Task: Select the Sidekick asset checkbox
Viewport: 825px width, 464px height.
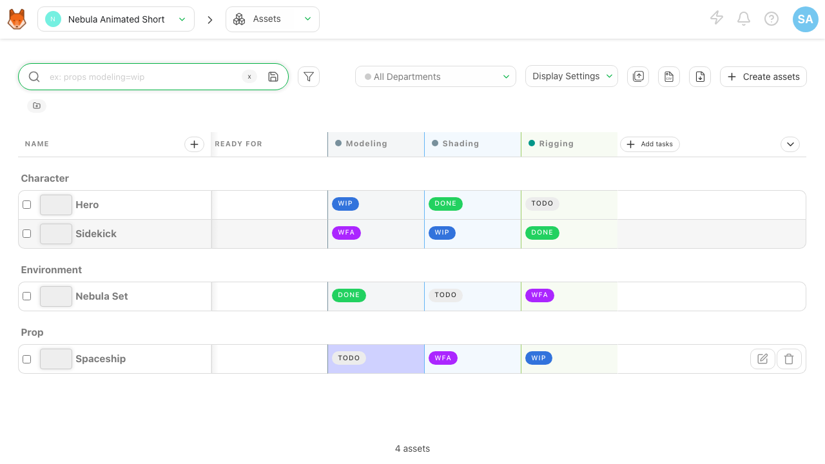Action: [x=27, y=234]
